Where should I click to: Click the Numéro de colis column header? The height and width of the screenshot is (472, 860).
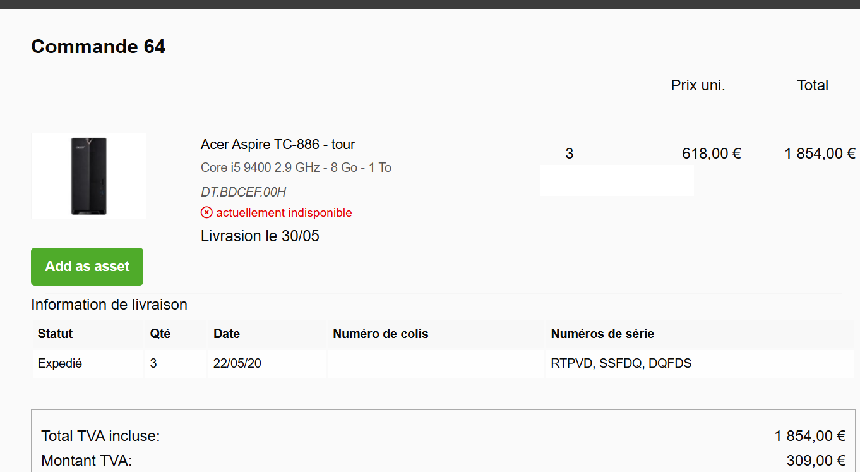(x=381, y=334)
